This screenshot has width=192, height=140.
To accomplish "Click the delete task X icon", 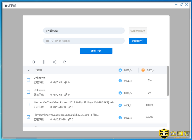I will point(54,62).
